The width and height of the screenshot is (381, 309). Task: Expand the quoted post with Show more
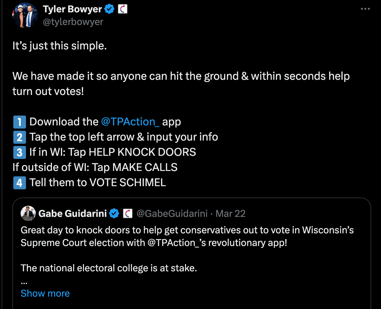tap(45, 293)
